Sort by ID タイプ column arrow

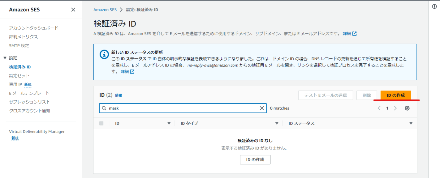(x=277, y=123)
